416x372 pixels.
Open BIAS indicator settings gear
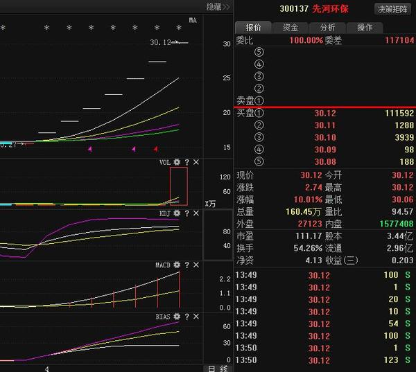pyautogui.click(x=177, y=317)
